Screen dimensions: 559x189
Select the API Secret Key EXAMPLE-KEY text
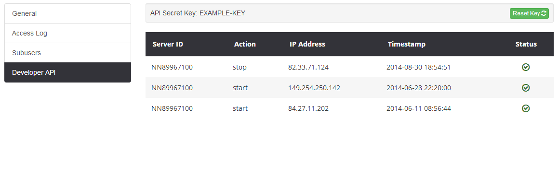198,13
